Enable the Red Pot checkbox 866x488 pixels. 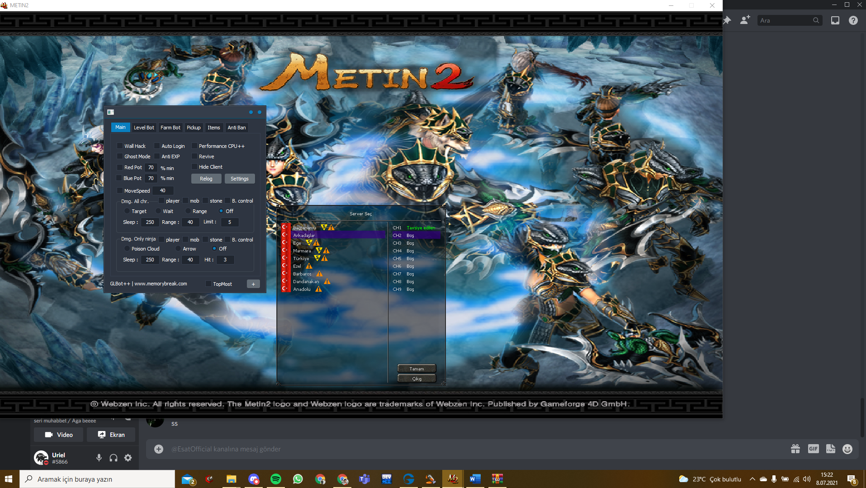(120, 167)
